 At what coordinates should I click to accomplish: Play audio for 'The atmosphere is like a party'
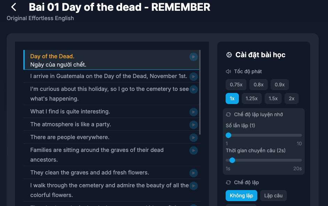[194, 125]
